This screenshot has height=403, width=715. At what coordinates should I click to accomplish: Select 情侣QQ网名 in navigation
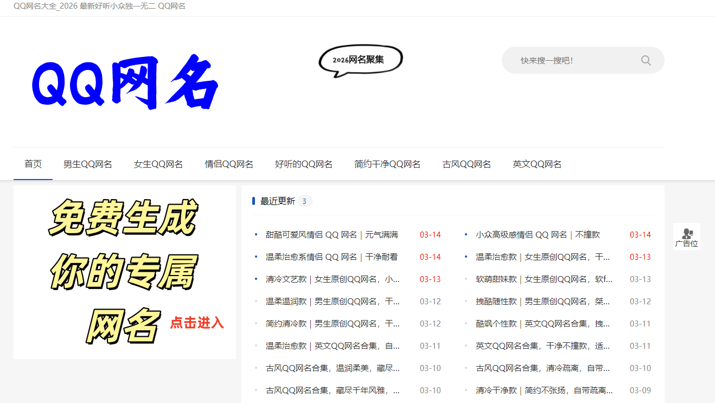(x=229, y=164)
